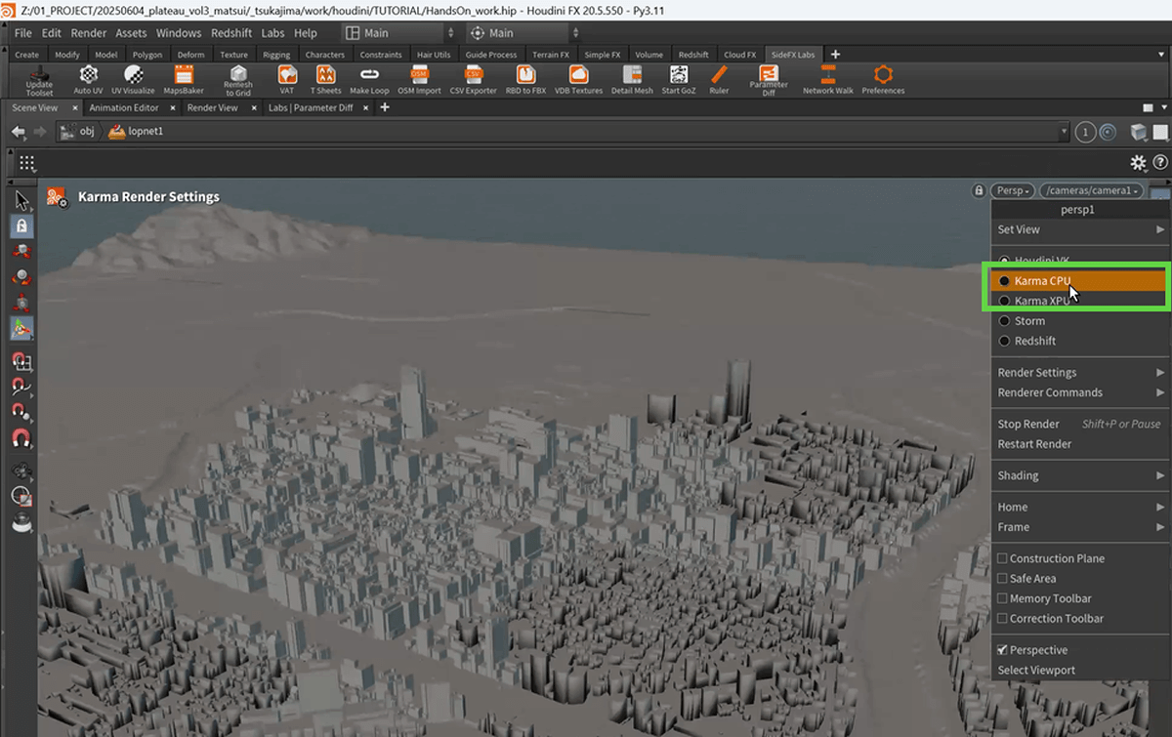Select the Karma XPU renderer
The image size is (1172, 737).
(1041, 301)
